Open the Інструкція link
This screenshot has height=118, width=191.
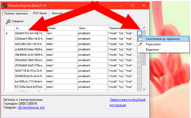coord(118,105)
